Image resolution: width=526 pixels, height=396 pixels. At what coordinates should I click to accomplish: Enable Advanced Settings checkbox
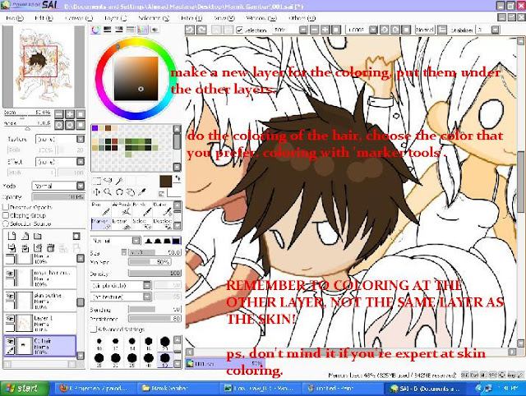tap(94, 329)
